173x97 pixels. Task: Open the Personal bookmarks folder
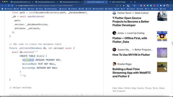point(8,9)
